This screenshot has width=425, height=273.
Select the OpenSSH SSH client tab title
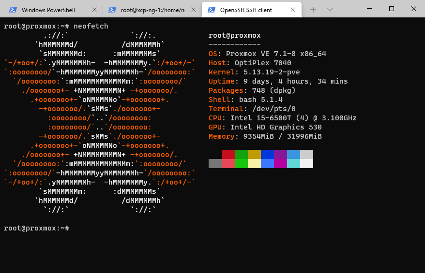click(246, 10)
